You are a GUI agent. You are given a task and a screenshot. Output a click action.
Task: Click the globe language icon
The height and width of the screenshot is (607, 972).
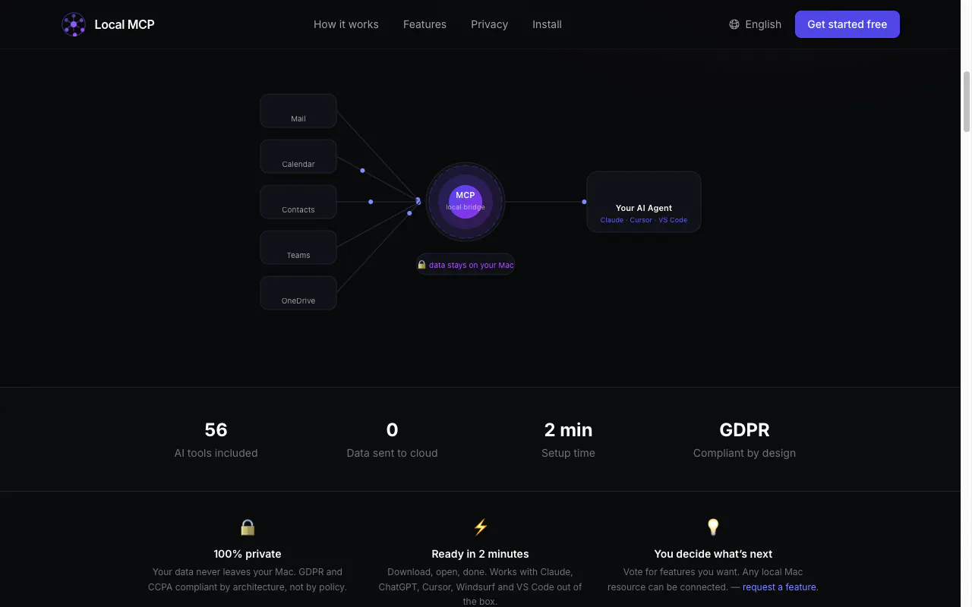(x=734, y=24)
